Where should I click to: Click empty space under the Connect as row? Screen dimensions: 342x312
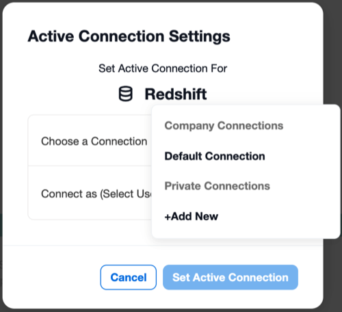90,233
